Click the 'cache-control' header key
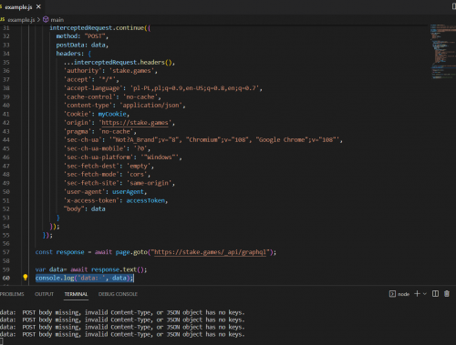This screenshot has width=456, height=345. 89,96
